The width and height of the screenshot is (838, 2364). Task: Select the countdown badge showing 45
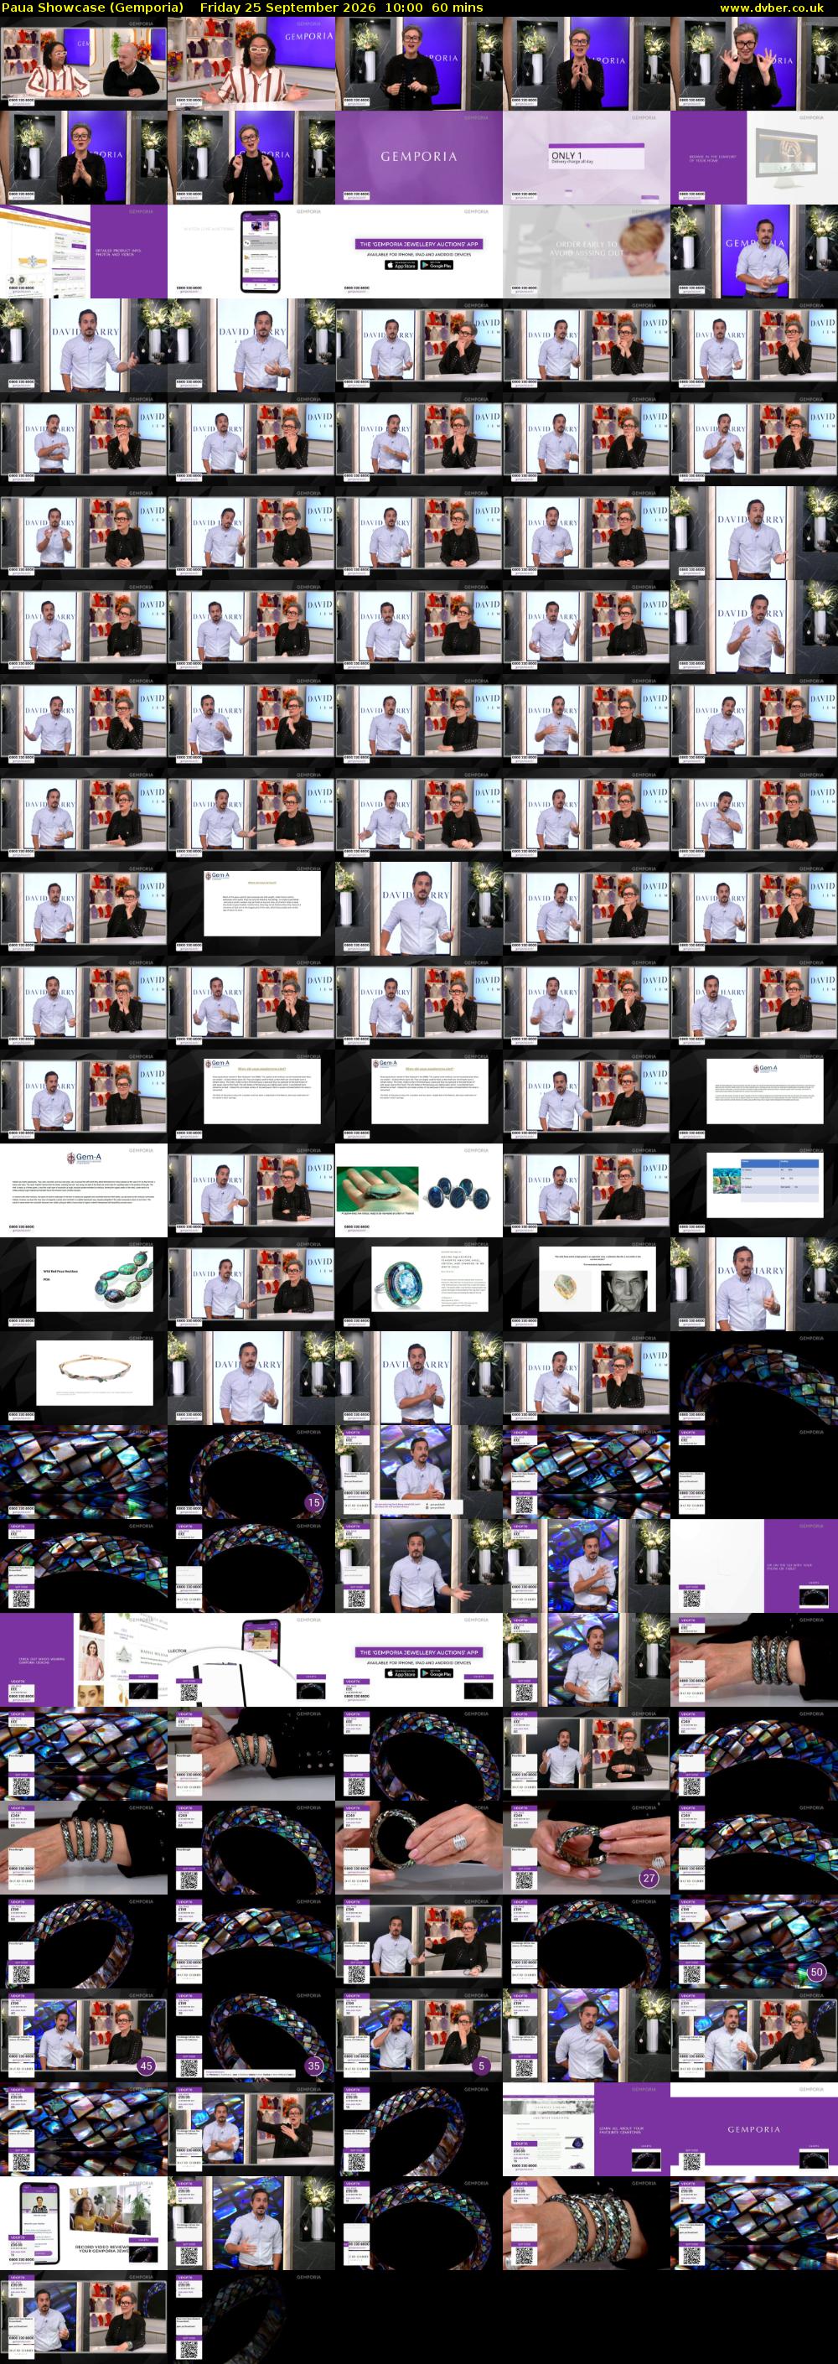146,2066
